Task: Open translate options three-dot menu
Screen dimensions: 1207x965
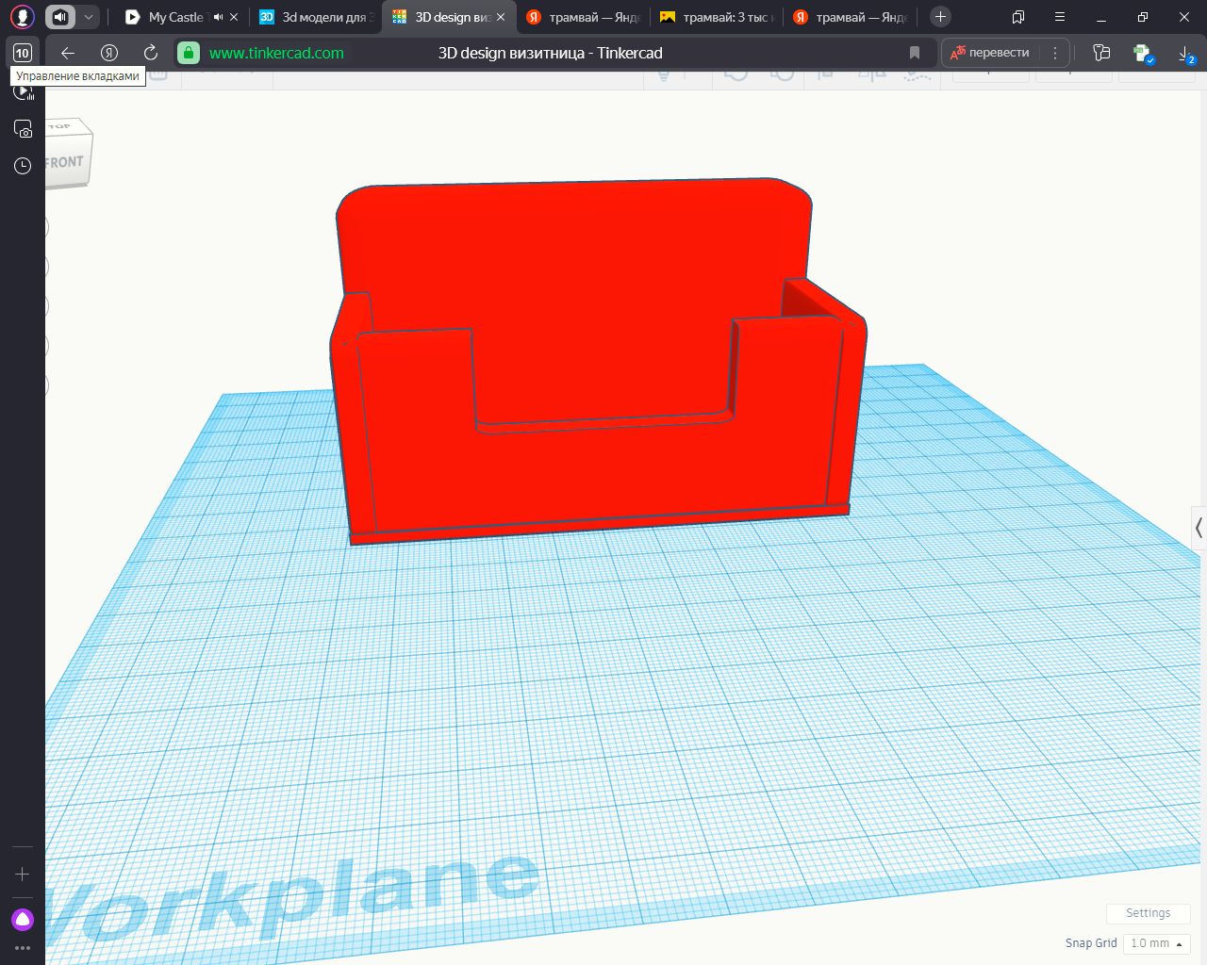Action: click(1055, 53)
